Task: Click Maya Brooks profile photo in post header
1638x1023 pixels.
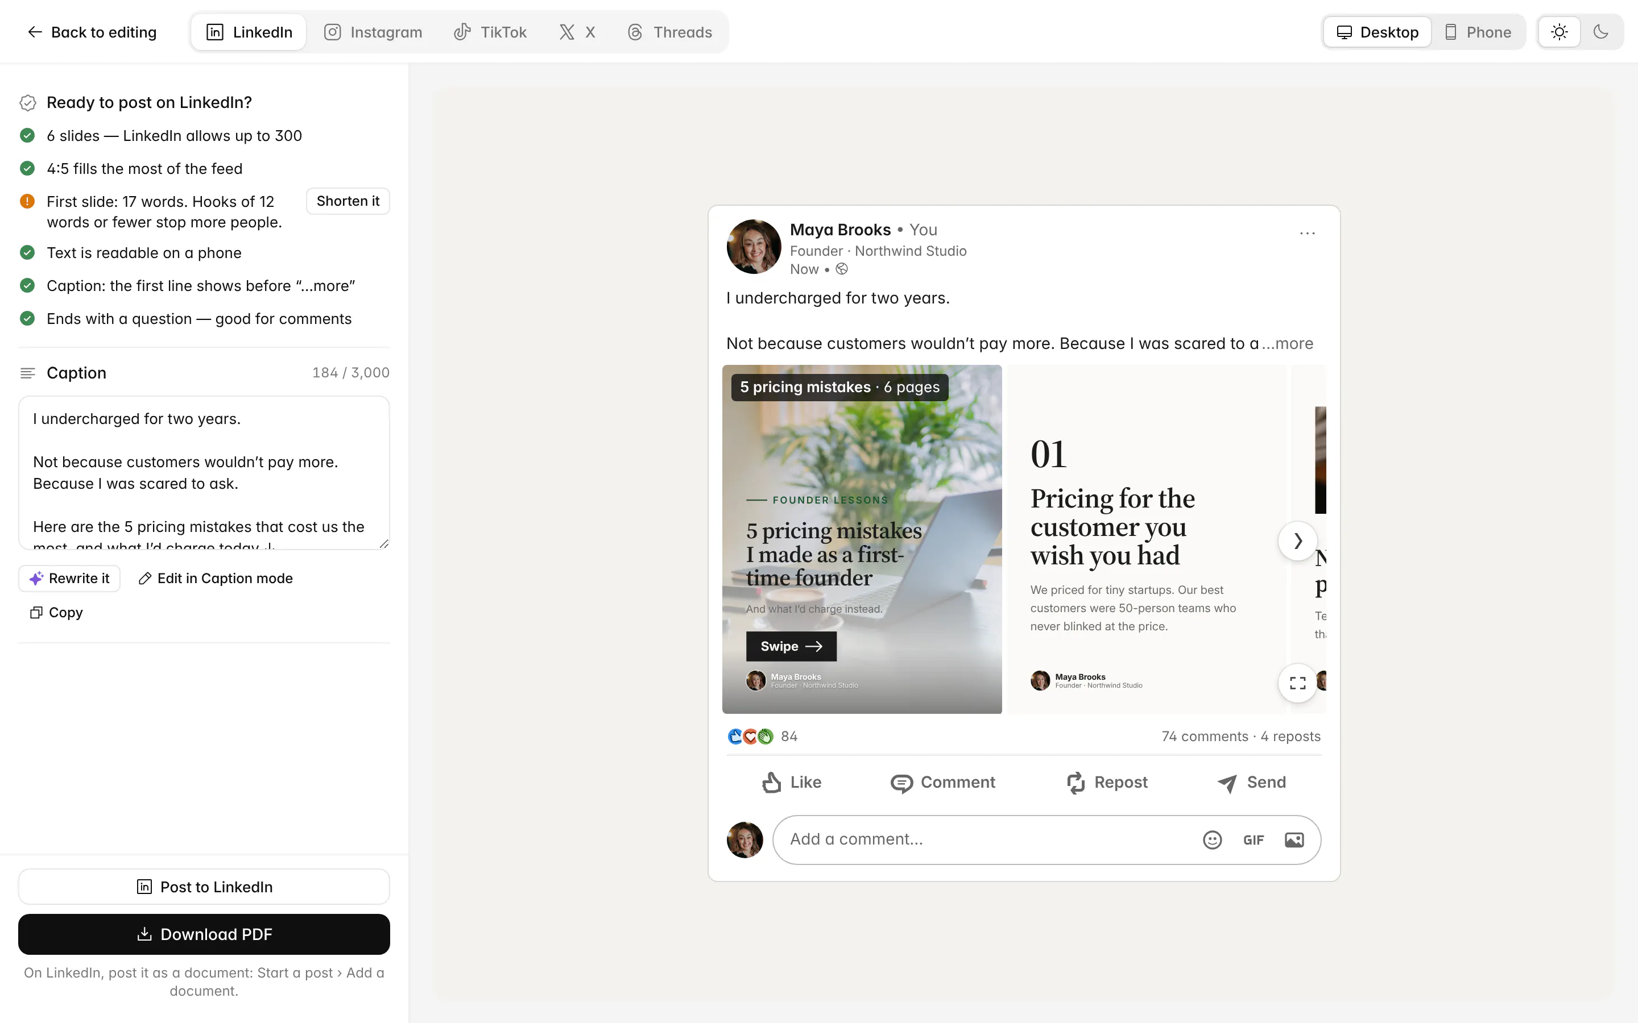Action: [x=754, y=246]
